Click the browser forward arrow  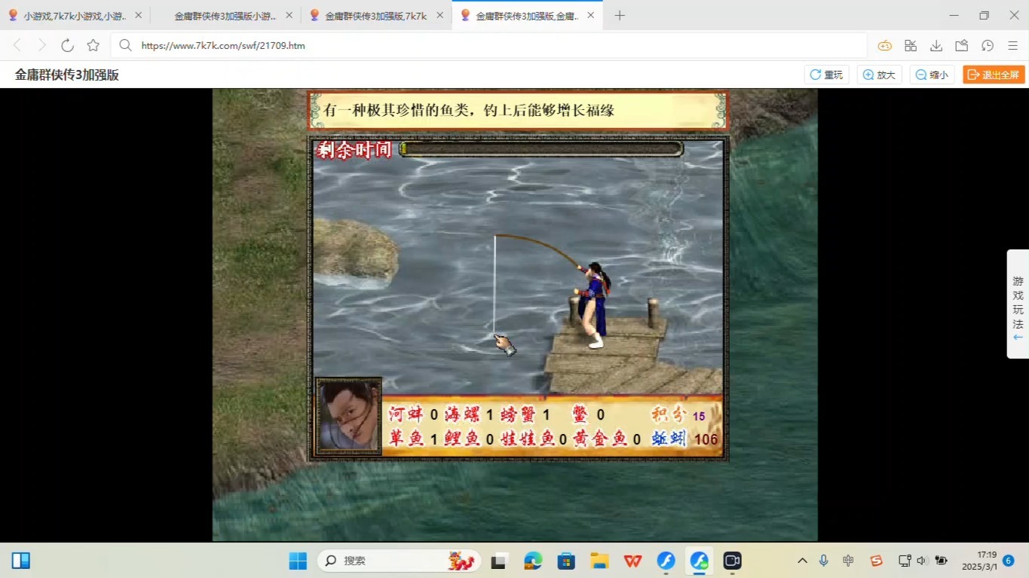42,45
